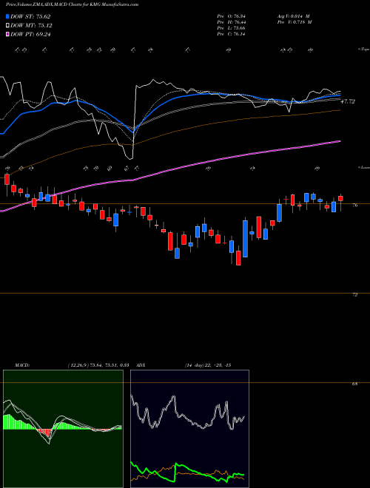Click the 'DOW PT: 69.24' label
The height and width of the screenshot is (488, 370).
[30, 34]
